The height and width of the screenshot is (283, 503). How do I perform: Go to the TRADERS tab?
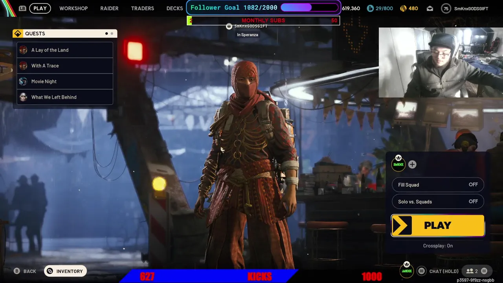click(x=142, y=8)
